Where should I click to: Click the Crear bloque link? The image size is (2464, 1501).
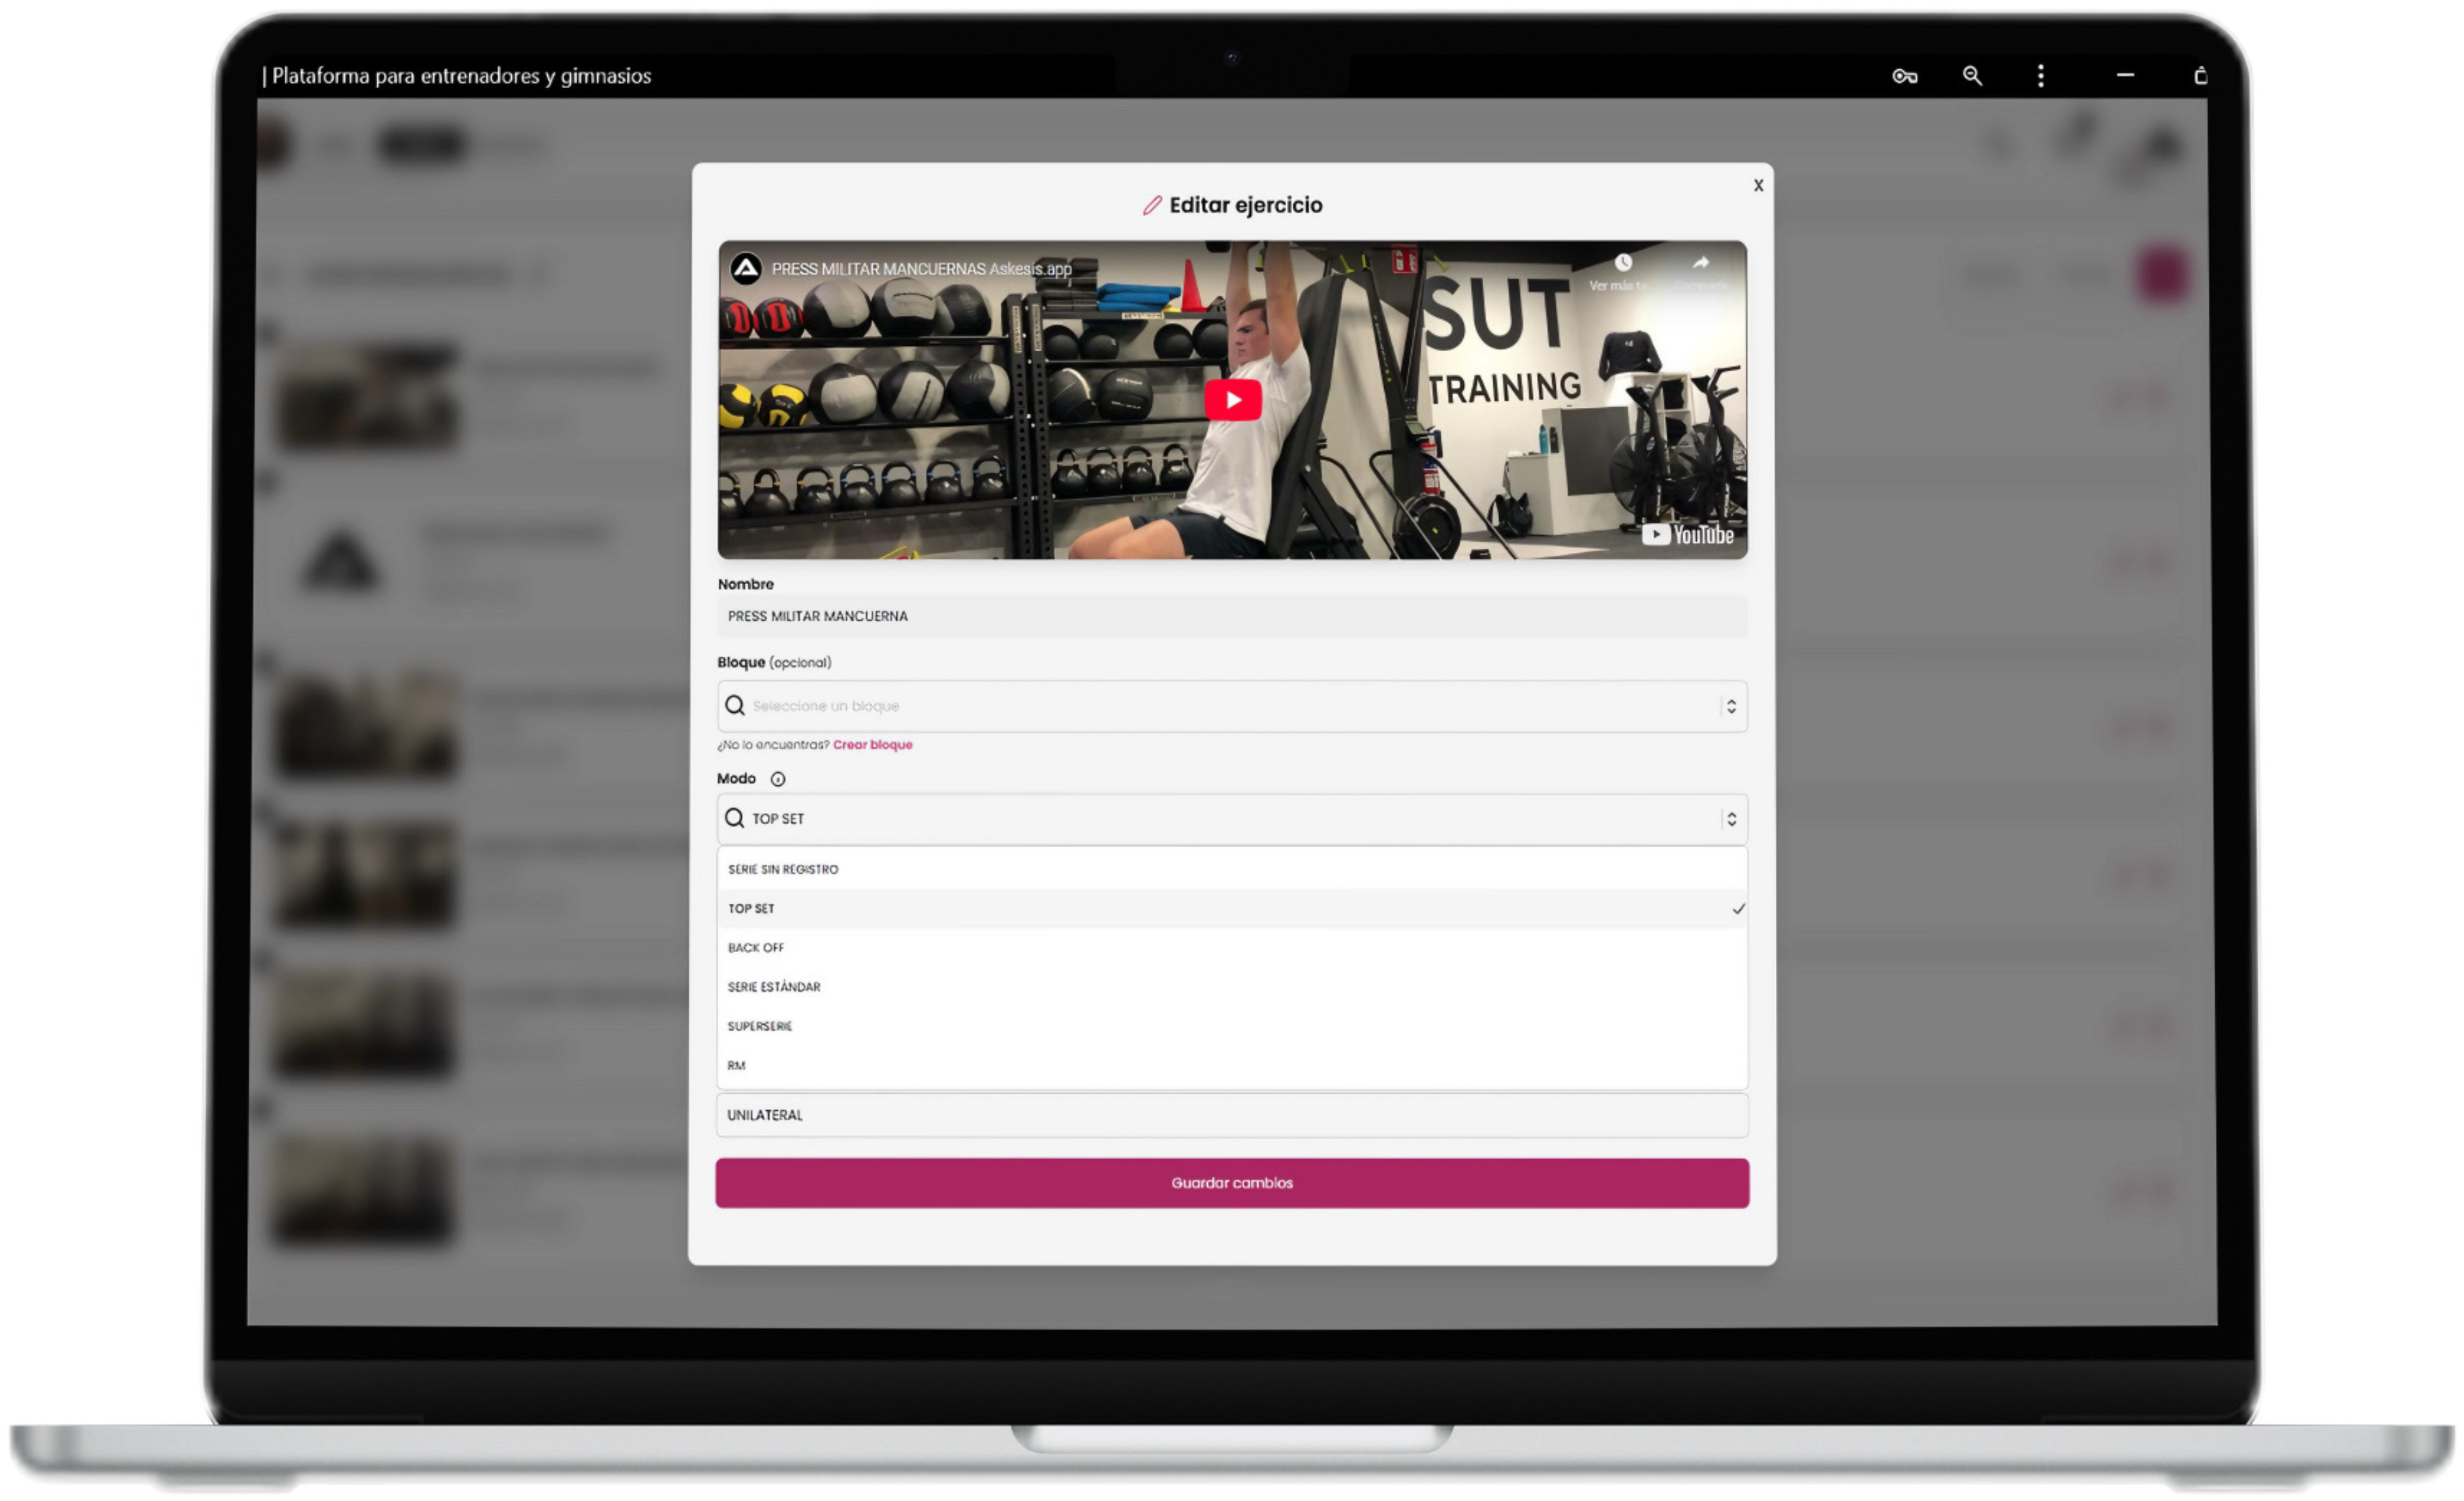(x=872, y=745)
